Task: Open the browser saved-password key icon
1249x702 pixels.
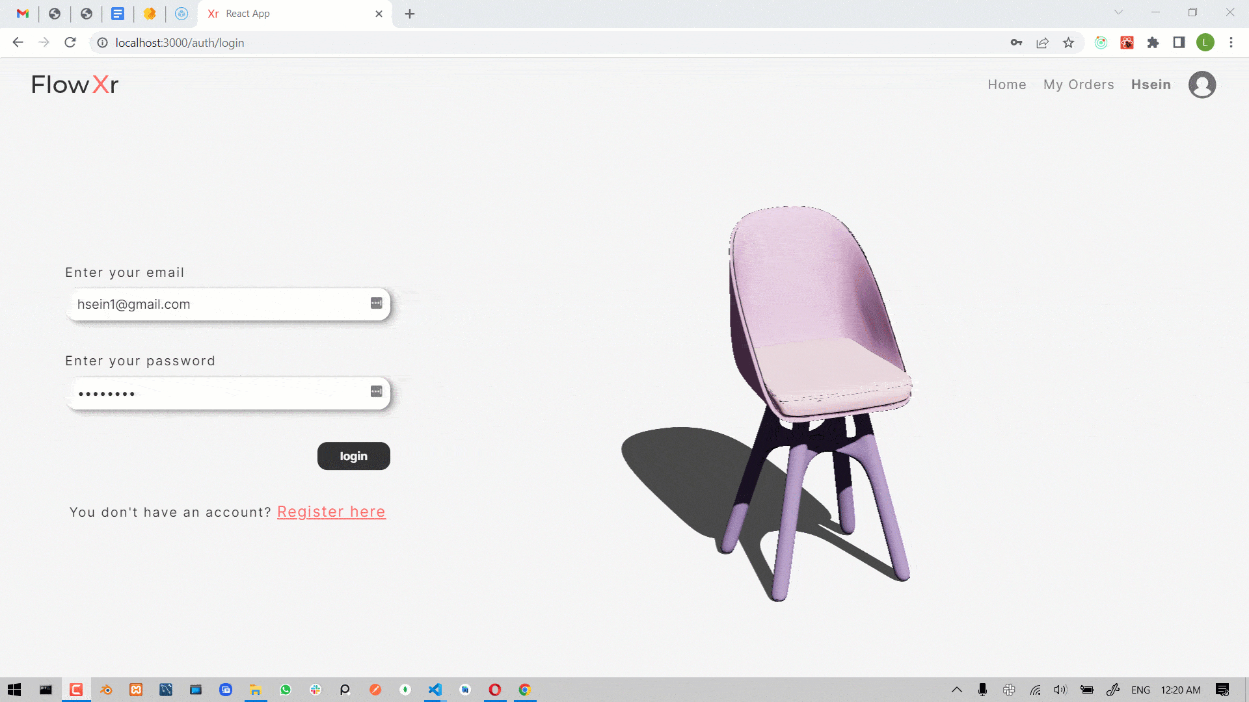Action: [x=1016, y=43]
